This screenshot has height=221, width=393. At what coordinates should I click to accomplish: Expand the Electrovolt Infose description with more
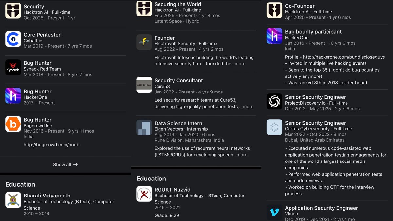point(240,64)
